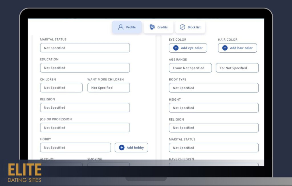
Task: Click the Hobby Not Specified field
Action: tap(75, 148)
